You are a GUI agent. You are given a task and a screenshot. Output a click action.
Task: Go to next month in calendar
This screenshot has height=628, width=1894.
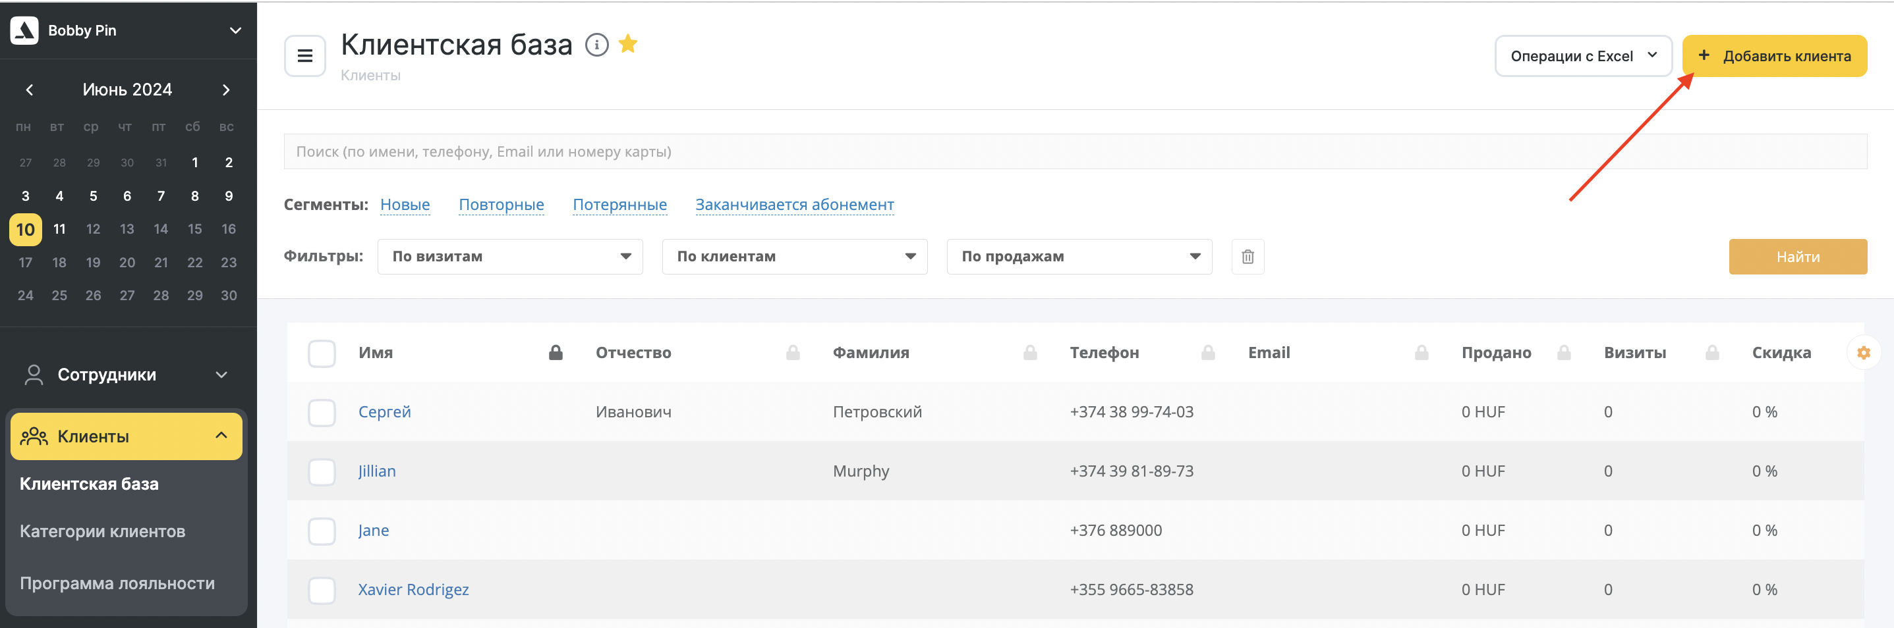pyautogui.click(x=226, y=90)
